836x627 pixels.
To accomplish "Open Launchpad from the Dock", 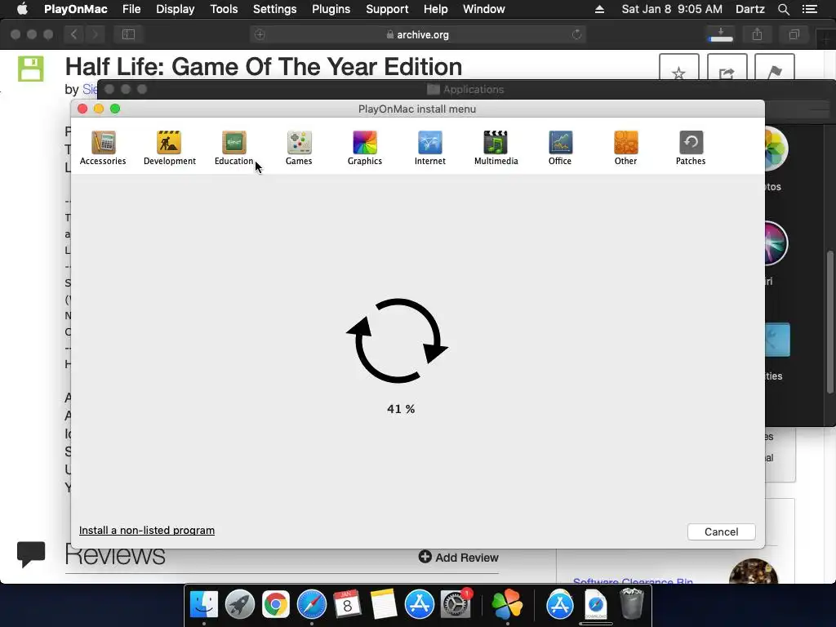I will 239,605.
